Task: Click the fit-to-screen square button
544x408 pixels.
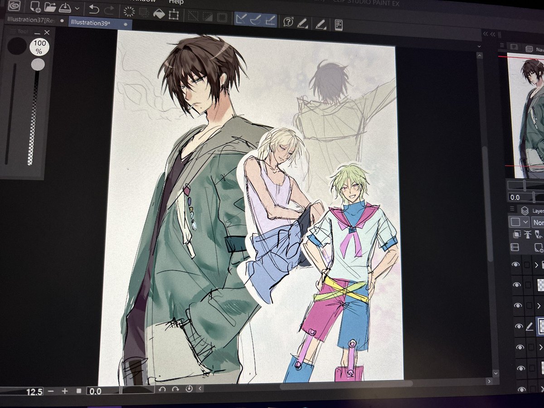Action: [x=79, y=391]
